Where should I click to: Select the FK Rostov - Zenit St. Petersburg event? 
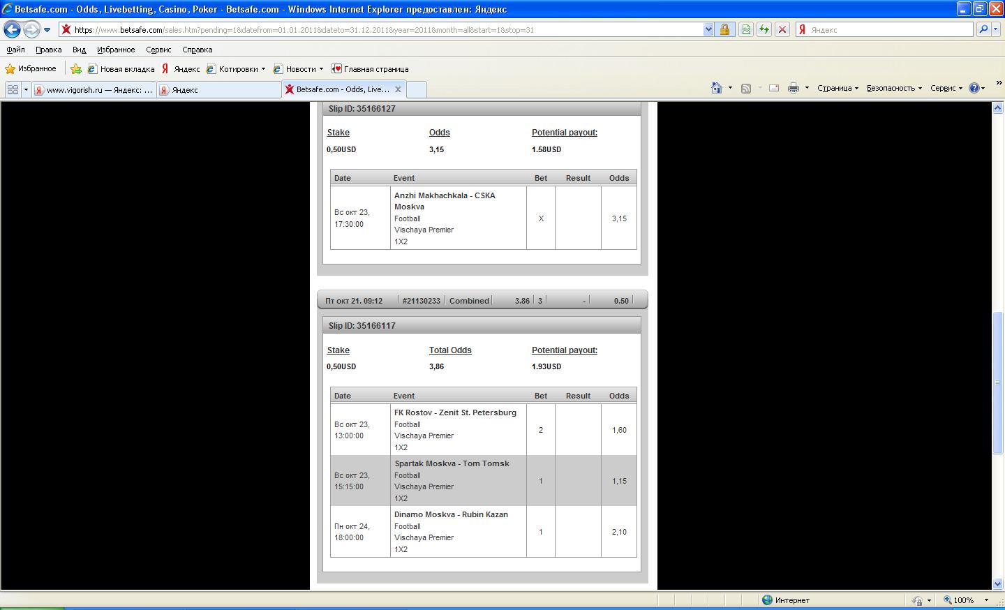click(x=455, y=412)
